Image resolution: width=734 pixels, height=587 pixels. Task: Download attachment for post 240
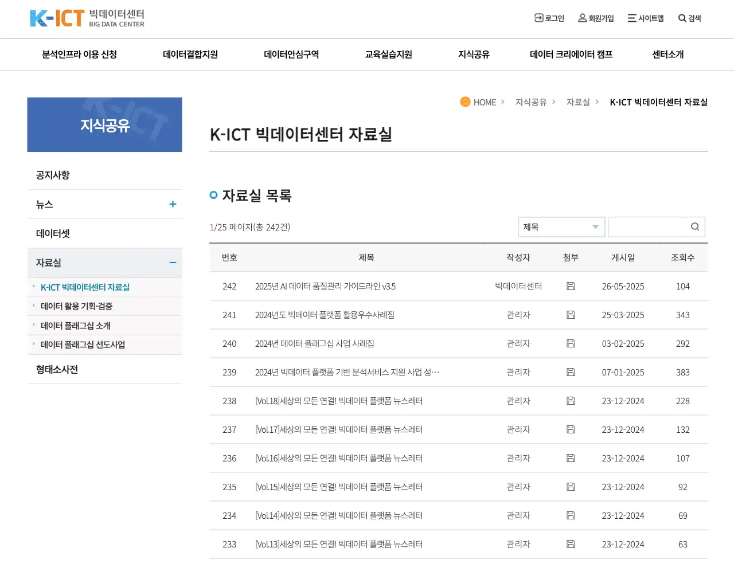point(571,343)
